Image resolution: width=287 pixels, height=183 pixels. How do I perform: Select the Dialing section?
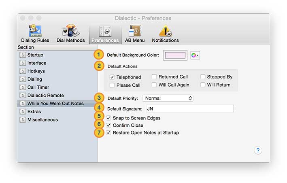coord(57,79)
